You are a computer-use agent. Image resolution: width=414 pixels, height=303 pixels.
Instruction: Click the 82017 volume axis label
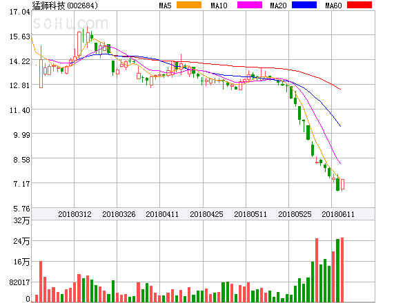20,282
